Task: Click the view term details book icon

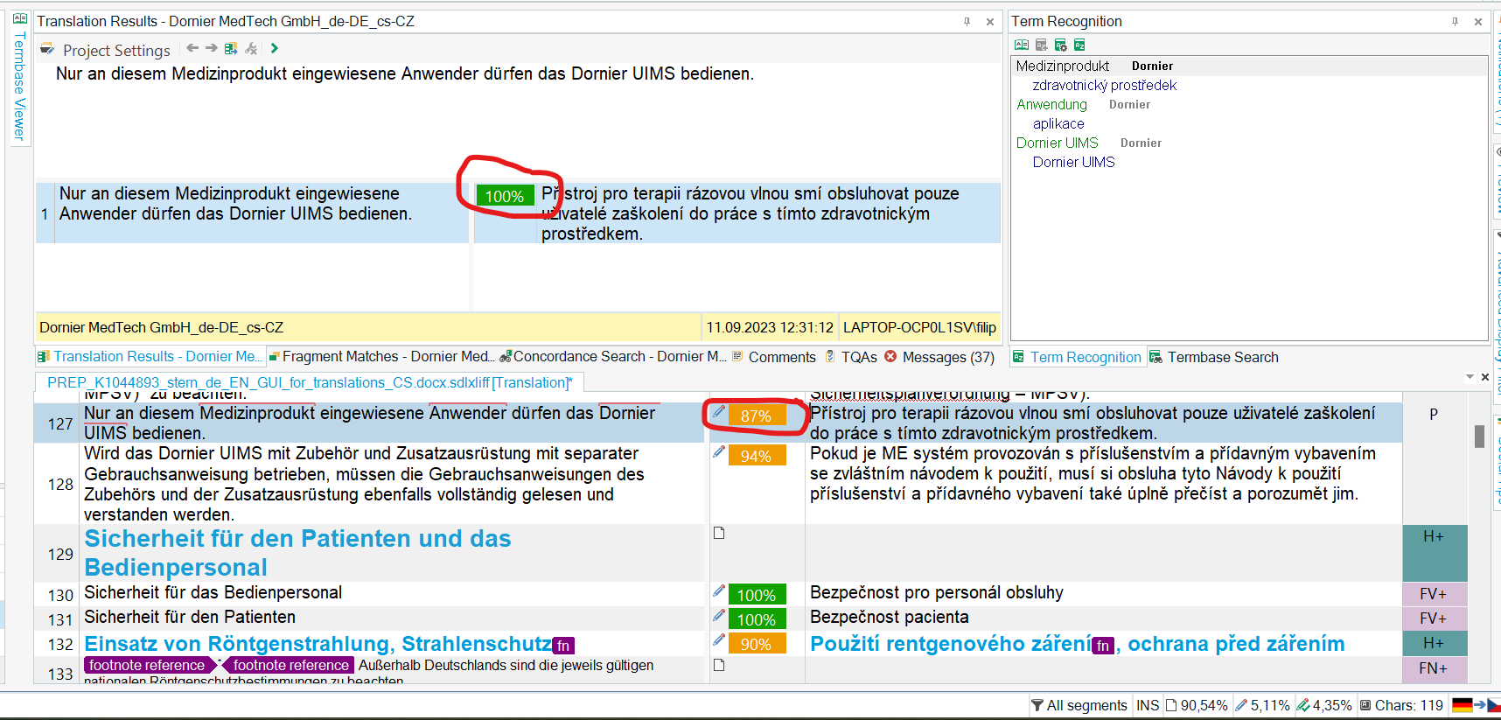Action: click(1022, 45)
